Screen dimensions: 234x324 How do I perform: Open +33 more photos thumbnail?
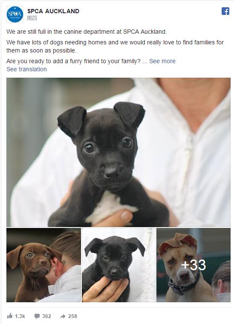pyautogui.click(x=194, y=265)
